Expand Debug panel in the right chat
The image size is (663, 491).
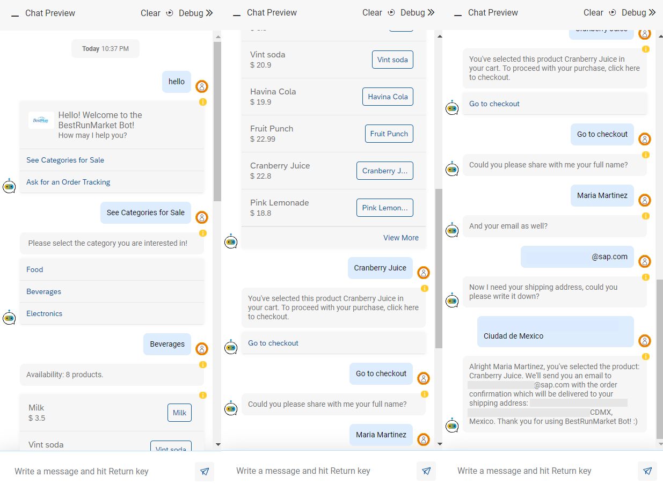point(639,12)
